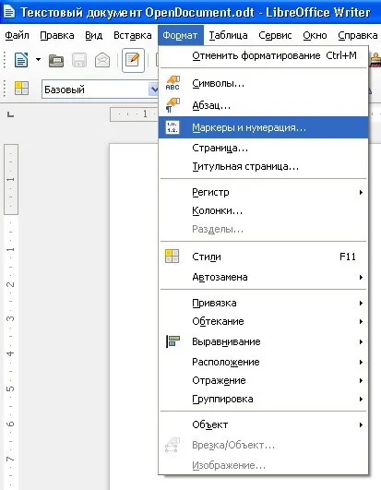This screenshot has height=490, width=381.
Task: Click the email document envelope icon
Action: 102,60
